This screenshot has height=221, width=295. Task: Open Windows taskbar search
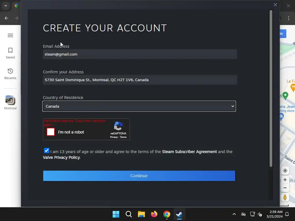pos(129,214)
